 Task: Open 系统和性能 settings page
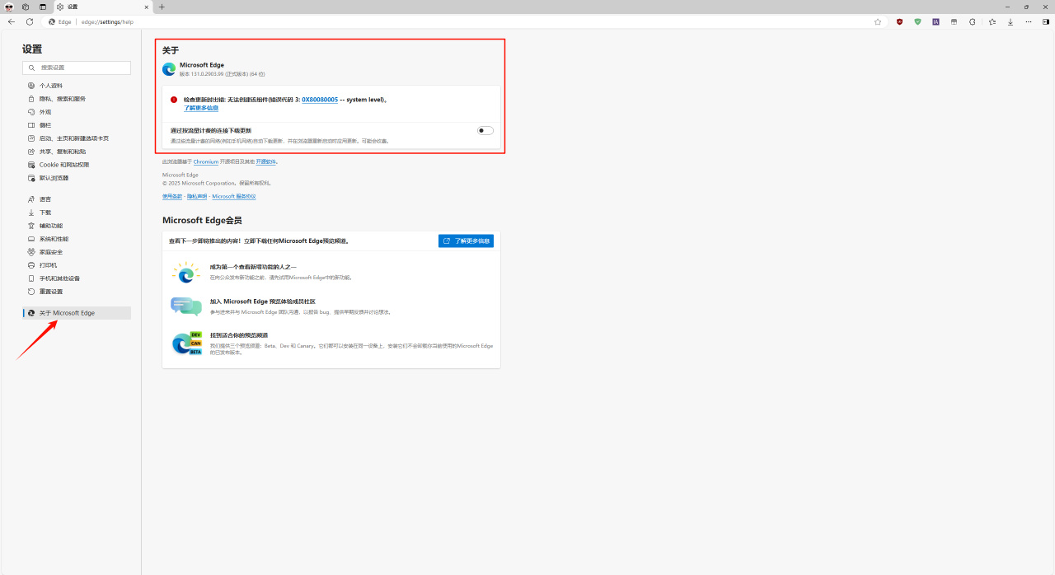[x=77, y=239]
